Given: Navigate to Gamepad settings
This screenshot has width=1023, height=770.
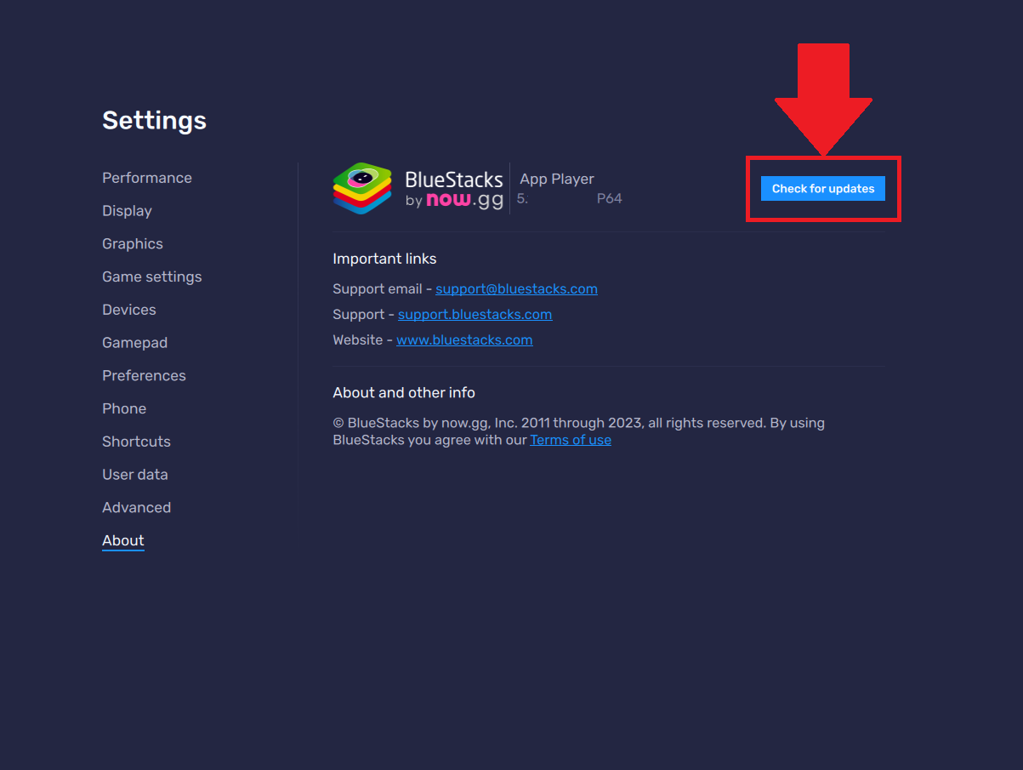Looking at the screenshot, I should coord(134,343).
